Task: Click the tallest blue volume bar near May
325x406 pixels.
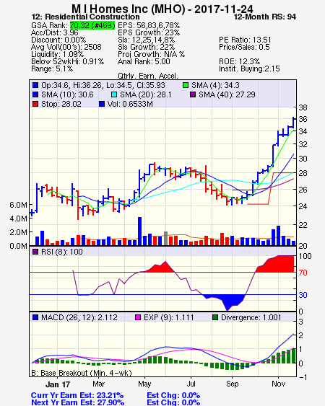Action: (139, 231)
